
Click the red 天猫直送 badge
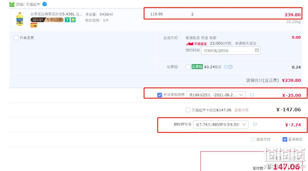click(x=196, y=44)
